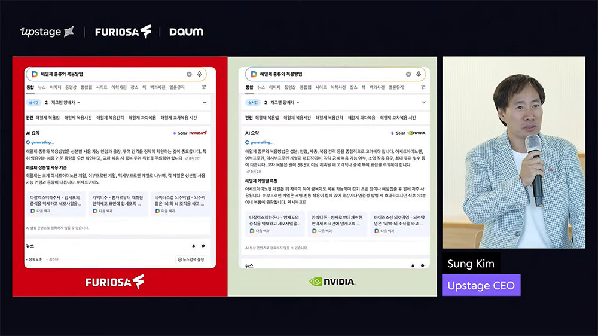Open 카빅티주 card in NVIDIA panel
Screen dimensions: 598x336
(x=337, y=224)
